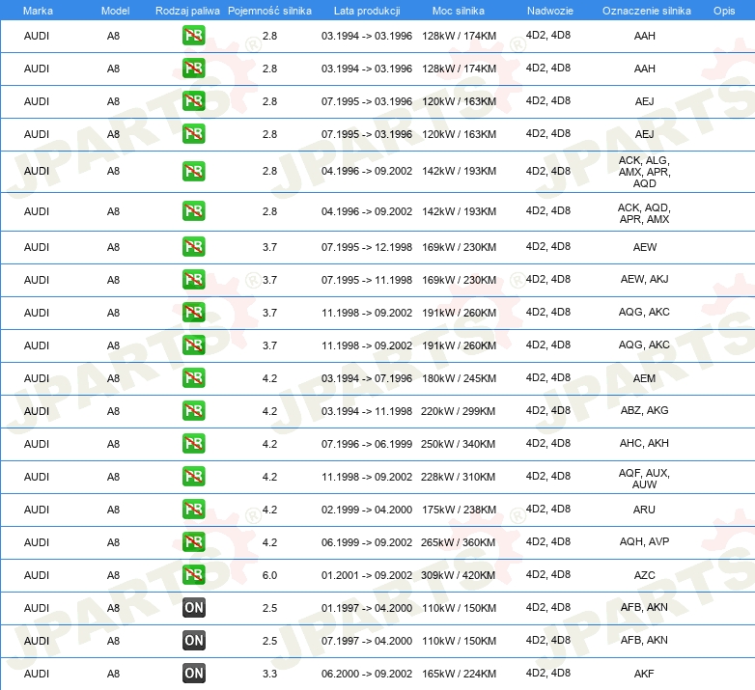Image resolution: width=755 pixels, height=690 pixels.
Task: Click the PB icon in the AHC, AKH row
Action: coord(193,443)
